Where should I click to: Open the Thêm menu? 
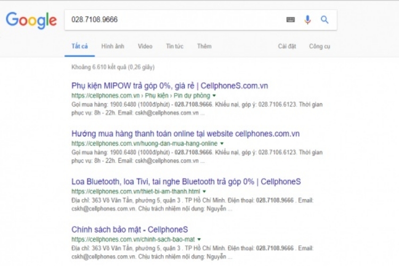204,46
